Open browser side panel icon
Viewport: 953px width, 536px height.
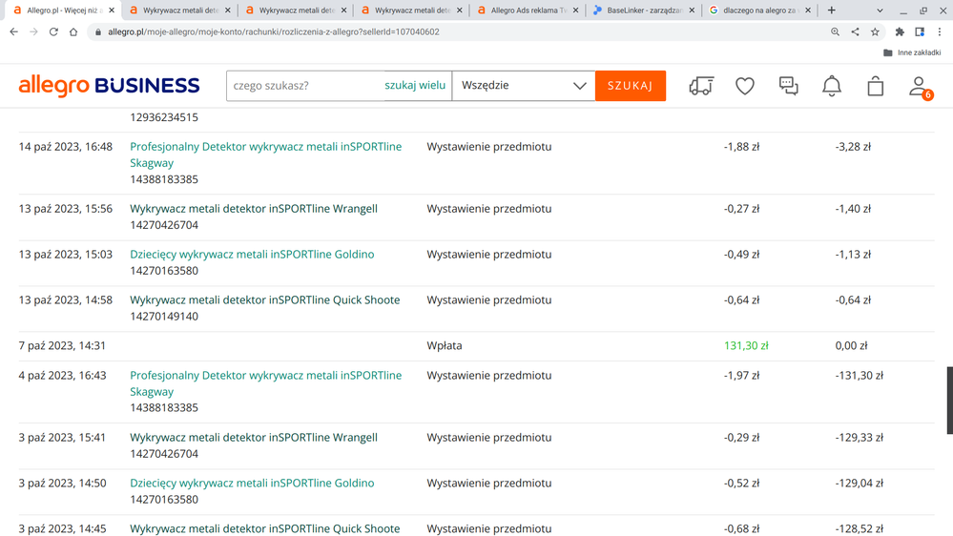[x=920, y=31]
